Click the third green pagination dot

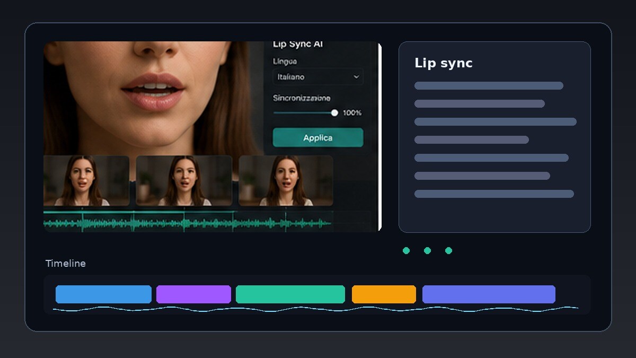[448, 250]
